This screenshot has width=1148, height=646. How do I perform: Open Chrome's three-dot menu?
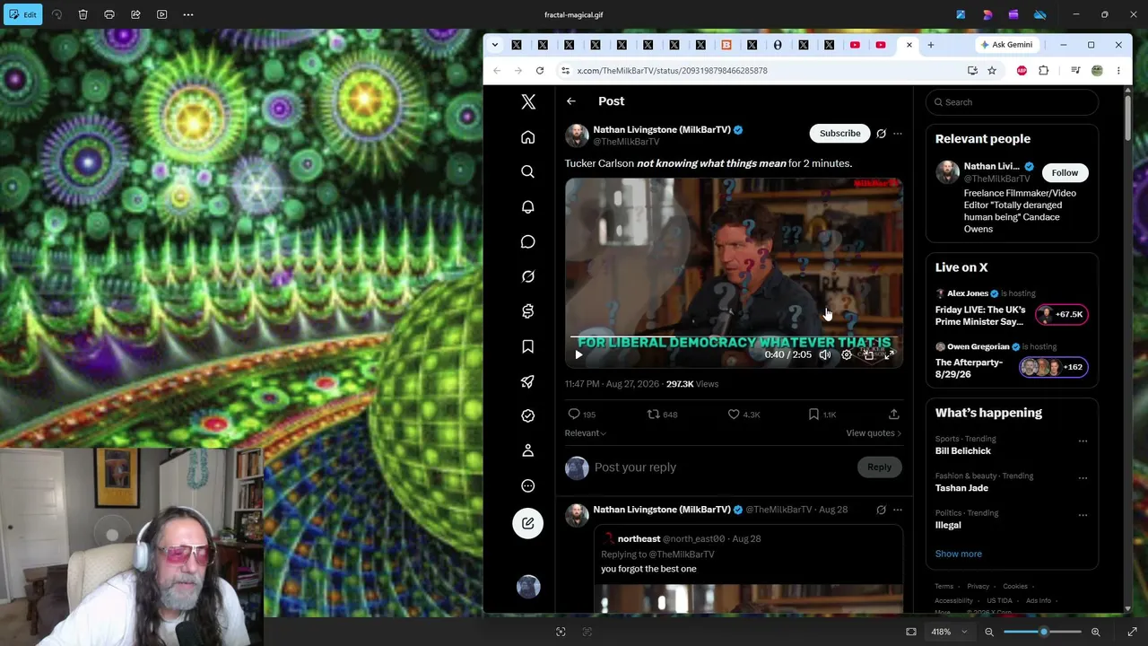click(1118, 70)
